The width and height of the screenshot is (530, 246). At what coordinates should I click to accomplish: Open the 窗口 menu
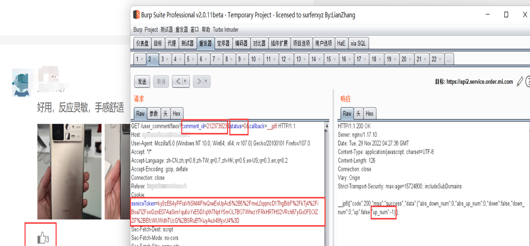[195, 29]
